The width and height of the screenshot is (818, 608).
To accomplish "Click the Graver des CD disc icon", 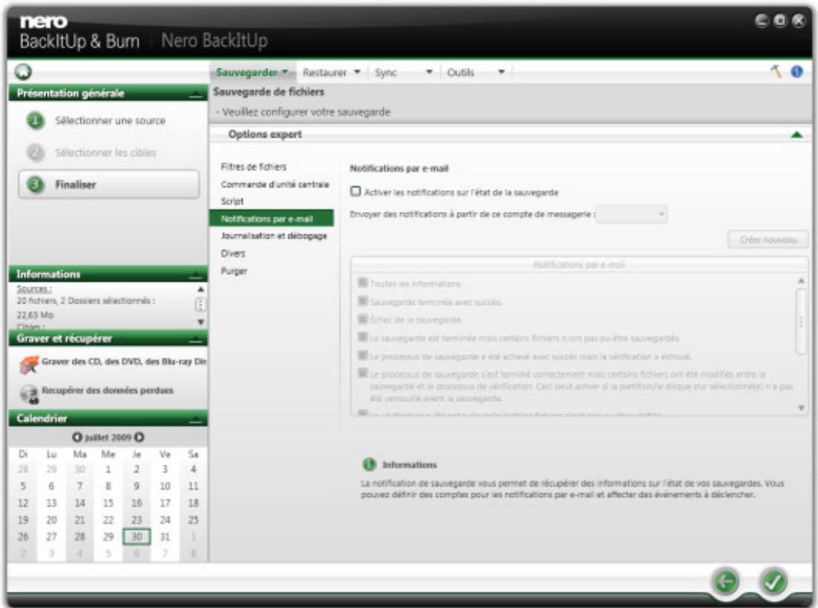I will (x=29, y=365).
